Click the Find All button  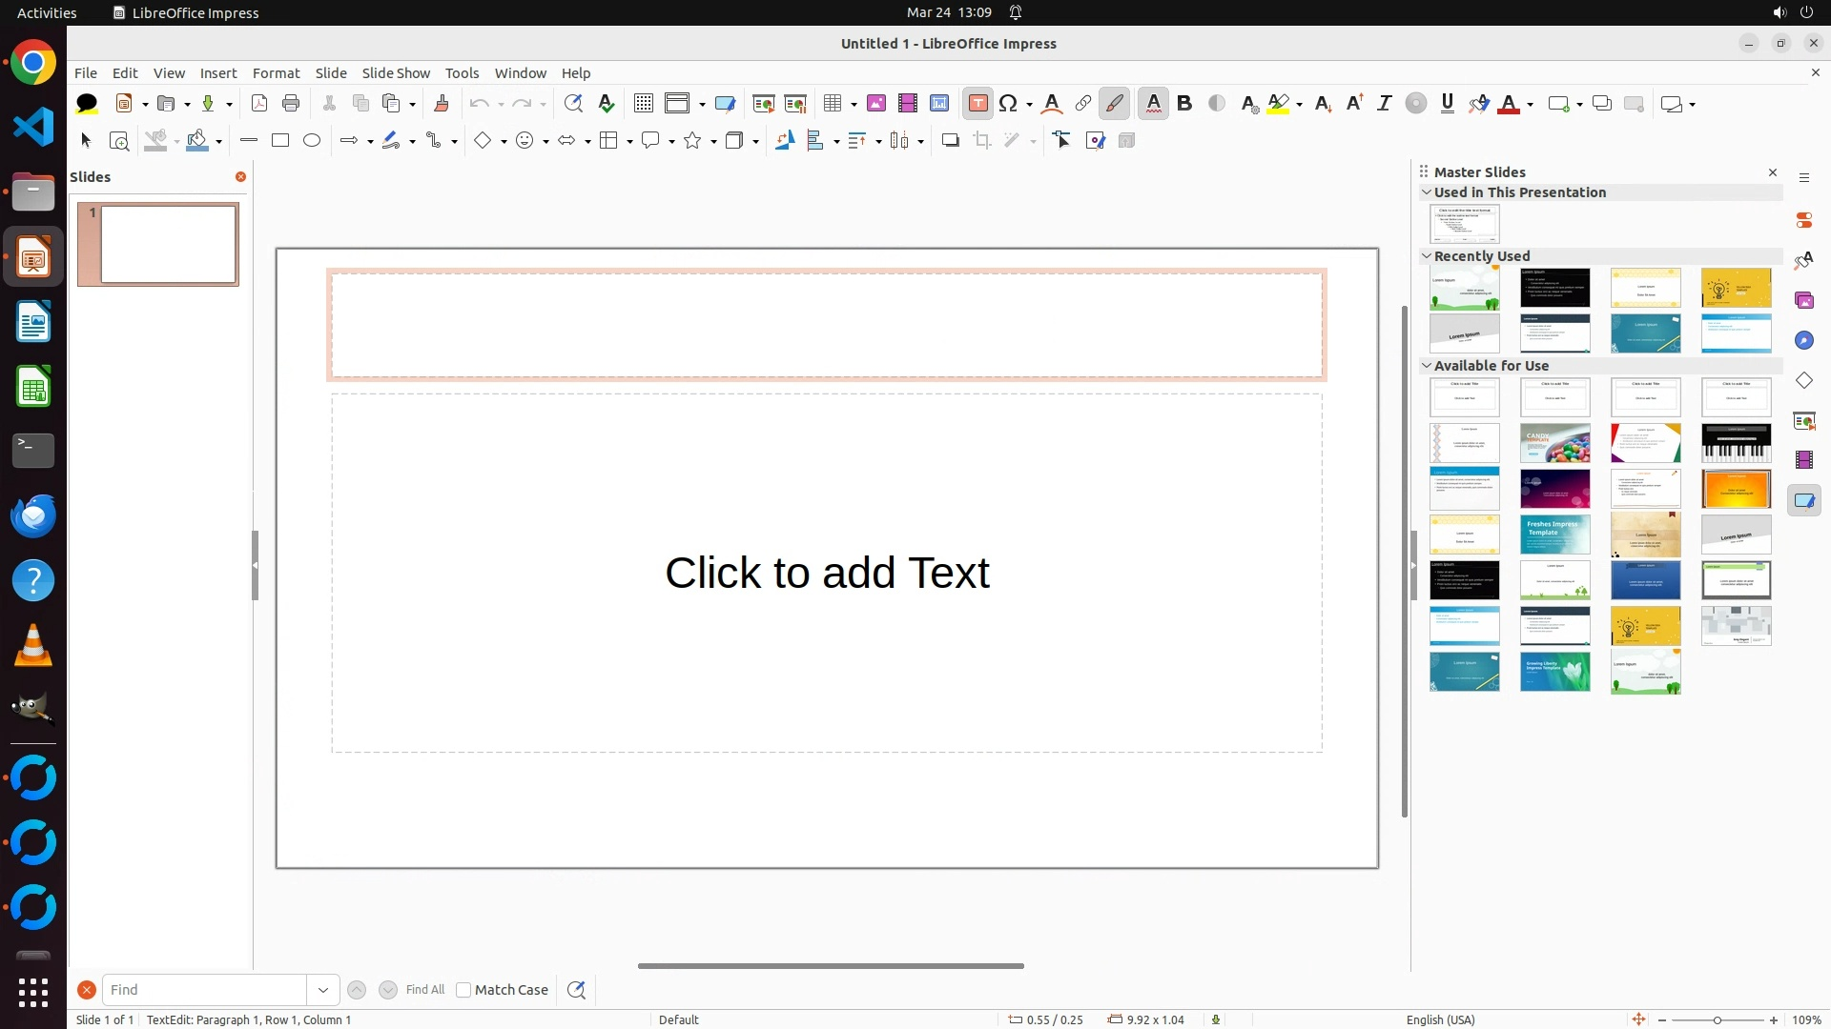(424, 990)
